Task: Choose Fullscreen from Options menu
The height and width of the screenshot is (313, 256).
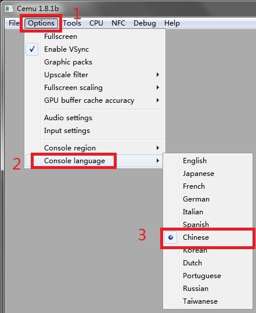Action: pos(95,37)
